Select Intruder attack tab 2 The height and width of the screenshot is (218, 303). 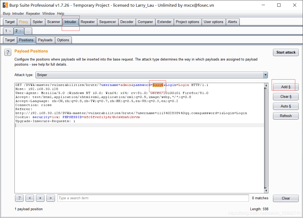click(17, 31)
